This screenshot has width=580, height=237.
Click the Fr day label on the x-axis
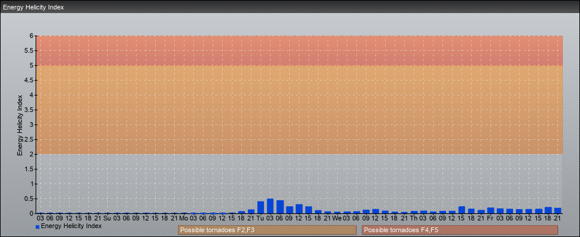[x=490, y=218]
